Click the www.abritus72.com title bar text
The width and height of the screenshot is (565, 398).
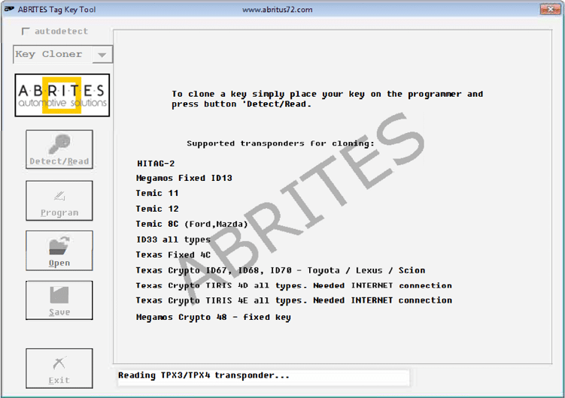pos(278,9)
